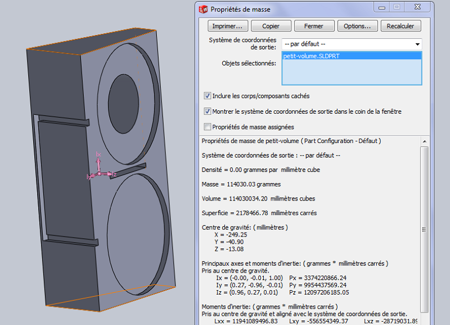Click the Pz = 12097206185.05 value
The width and height of the screenshot is (450, 325).
pos(319,292)
